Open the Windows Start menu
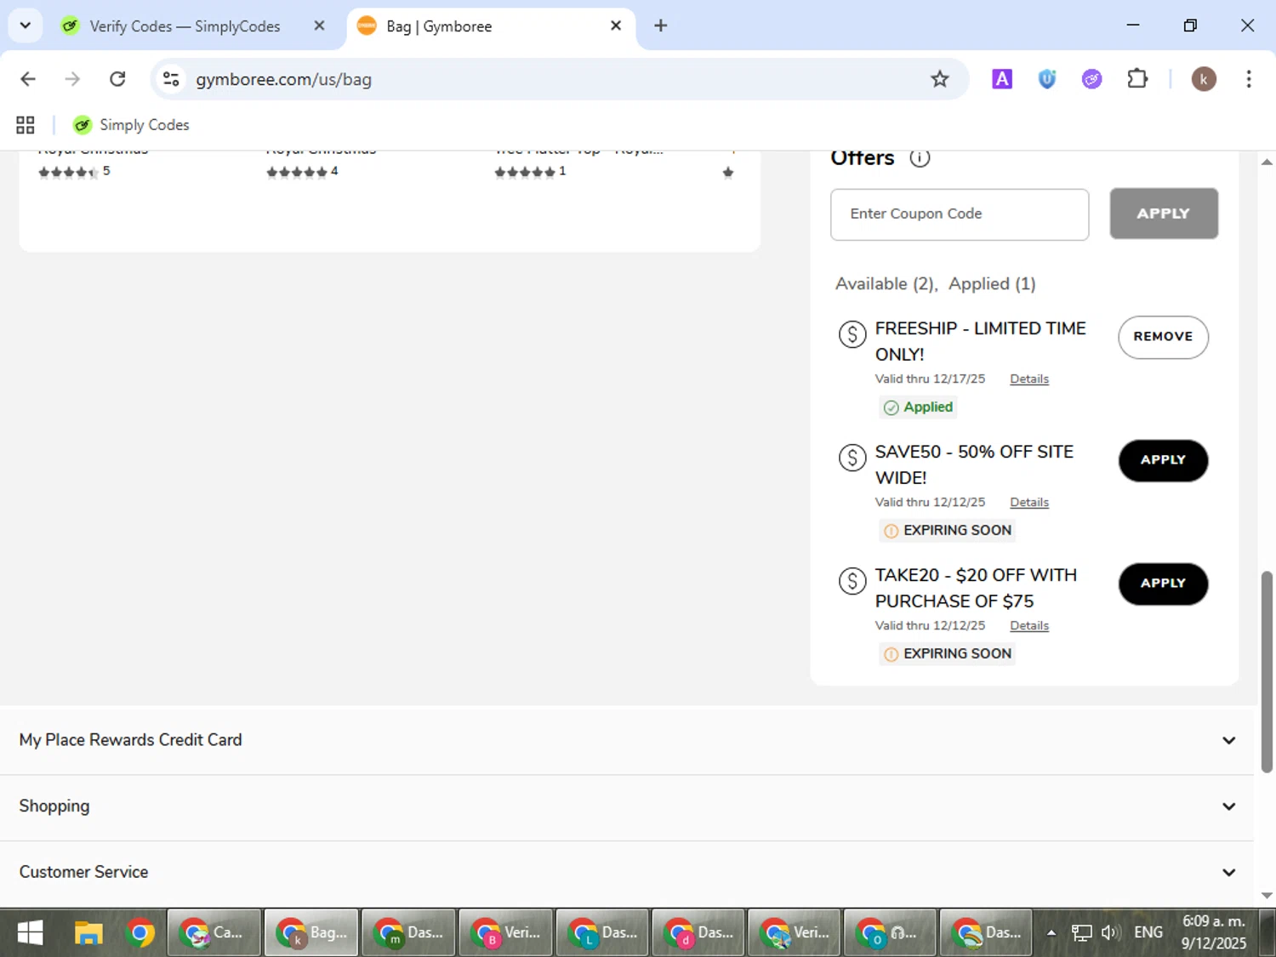 point(30,933)
